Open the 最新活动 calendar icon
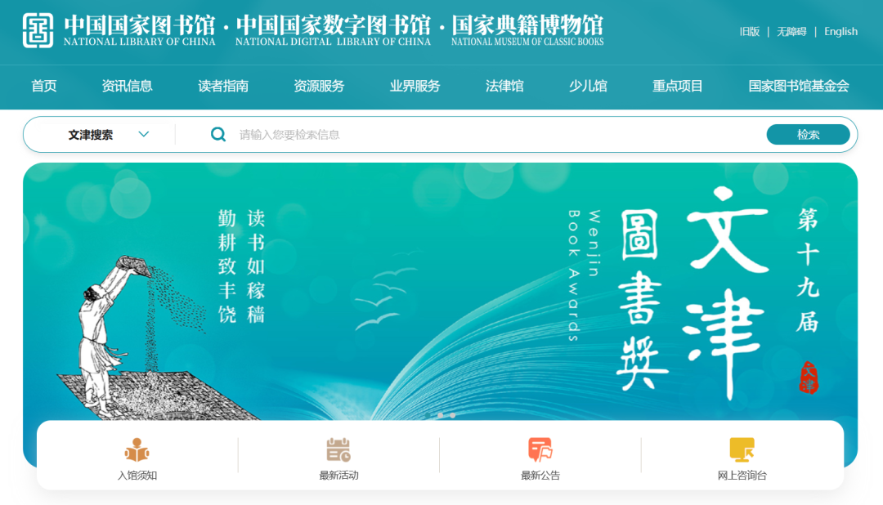 (338, 449)
